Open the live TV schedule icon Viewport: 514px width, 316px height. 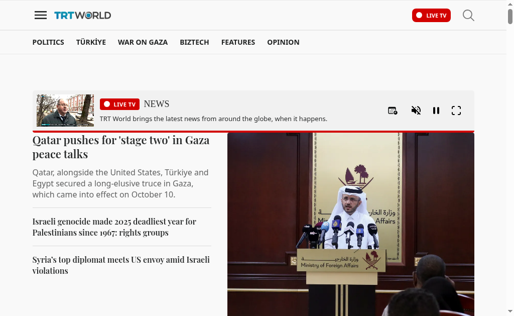393,111
